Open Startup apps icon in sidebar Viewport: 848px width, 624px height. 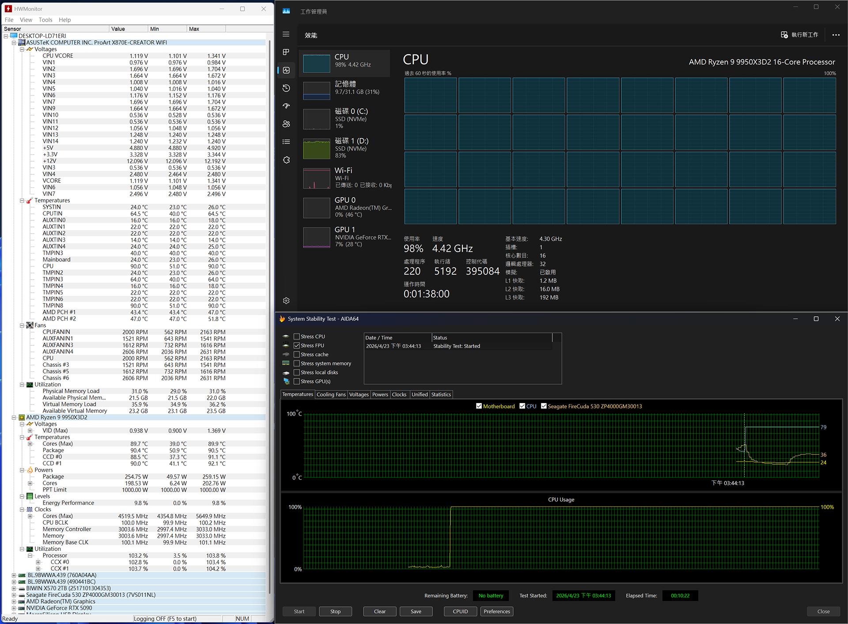(x=286, y=106)
